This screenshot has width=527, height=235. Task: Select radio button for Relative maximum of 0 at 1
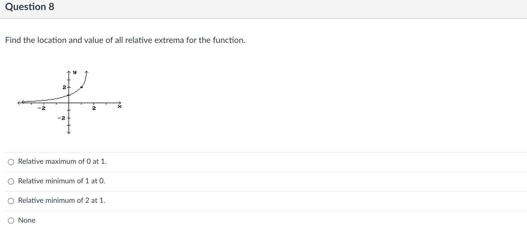click(11, 162)
